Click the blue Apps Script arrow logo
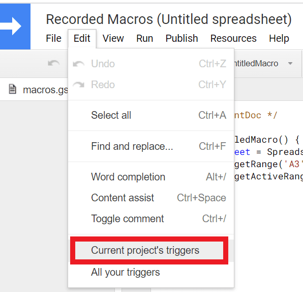 pyautogui.click(x=15, y=26)
